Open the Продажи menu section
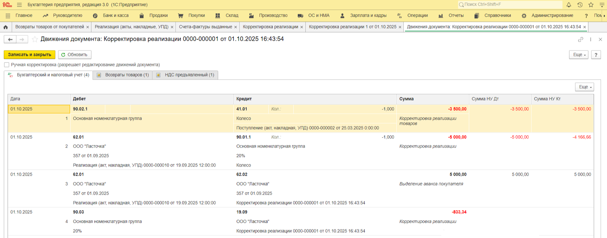Image resolution: width=607 pixels, height=238 pixels. [x=158, y=16]
